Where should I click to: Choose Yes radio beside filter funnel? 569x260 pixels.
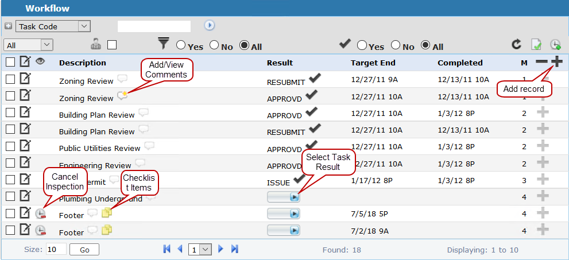click(x=181, y=45)
